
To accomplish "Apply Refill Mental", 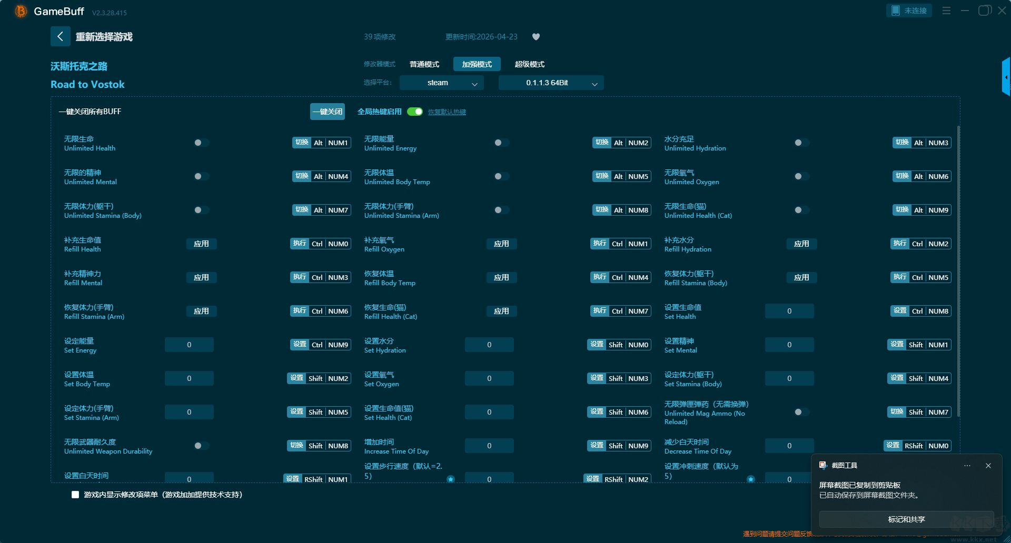I will (201, 277).
